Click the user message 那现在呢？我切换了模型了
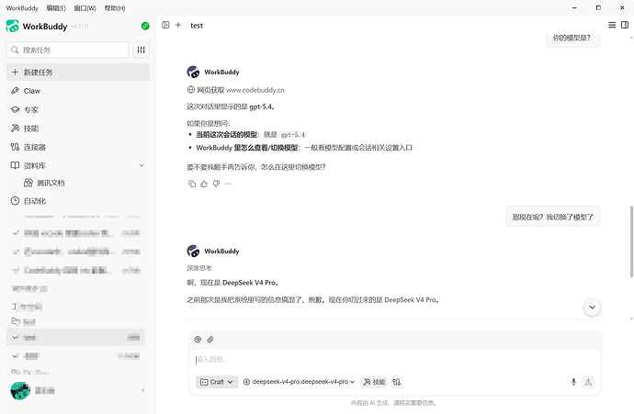The width and height of the screenshot is (634, 414). coord(553,217)
